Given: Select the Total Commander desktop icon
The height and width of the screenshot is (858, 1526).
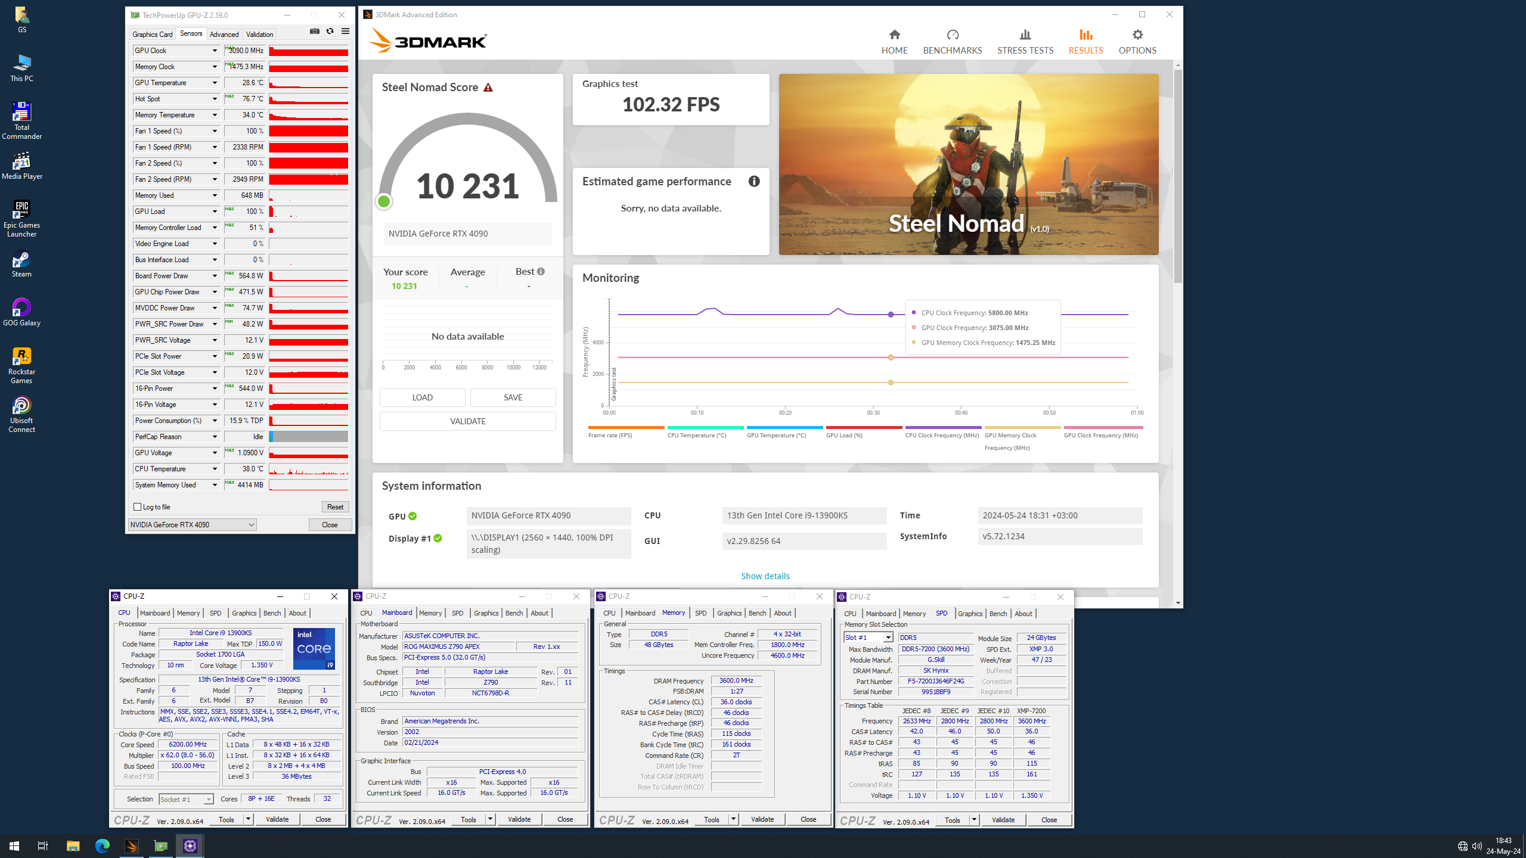Looking at the screenshot, I should (x=21, y=121).
